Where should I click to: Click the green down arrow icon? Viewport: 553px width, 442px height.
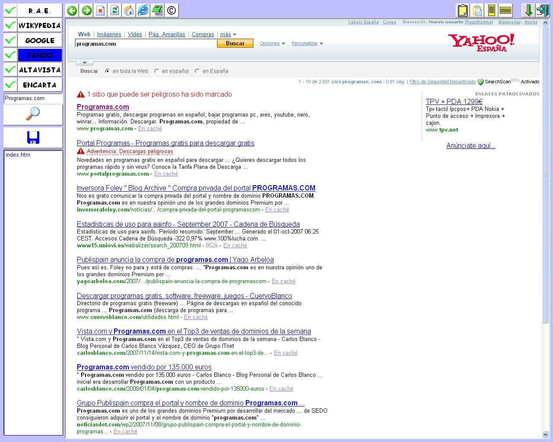click(528, 10)
